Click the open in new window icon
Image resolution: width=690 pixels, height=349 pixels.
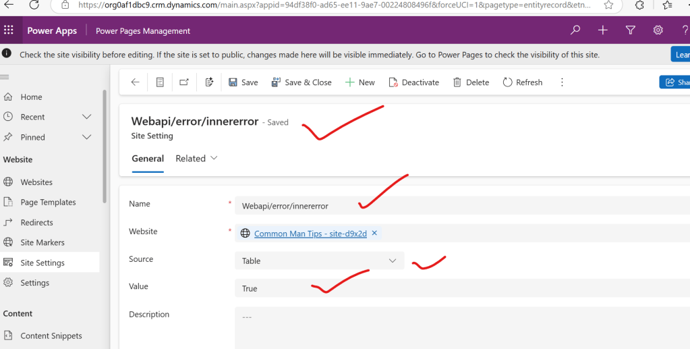[x=184, y=82]
